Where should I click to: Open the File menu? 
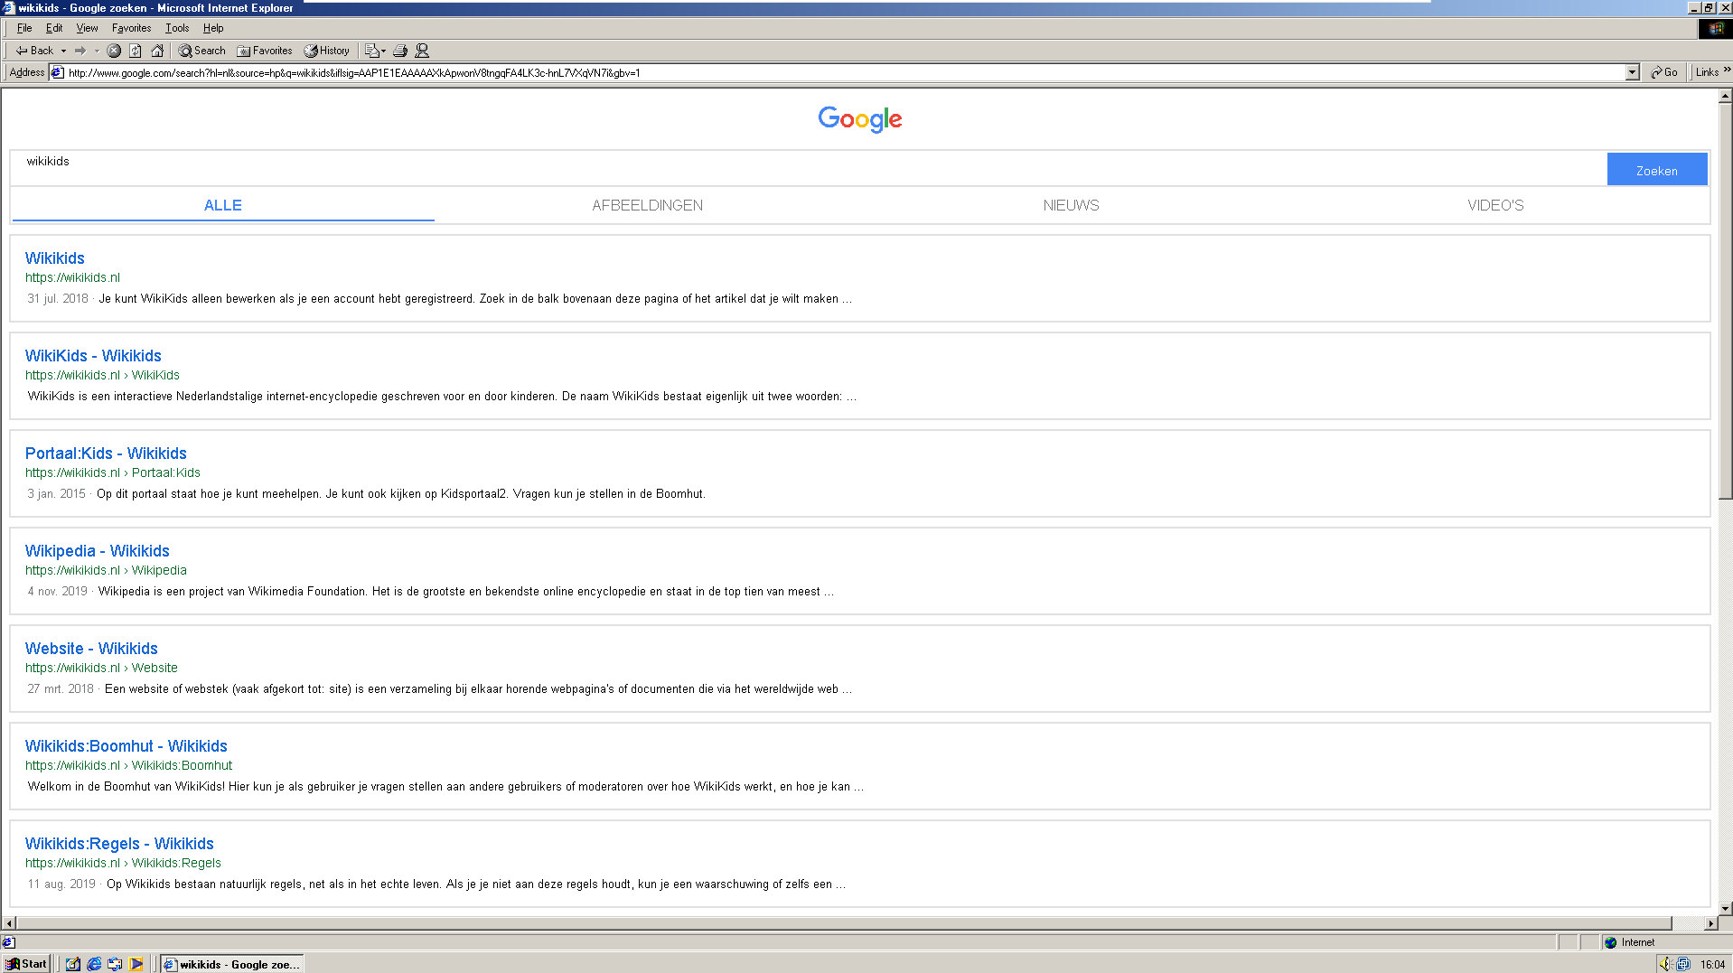(24, 28)
